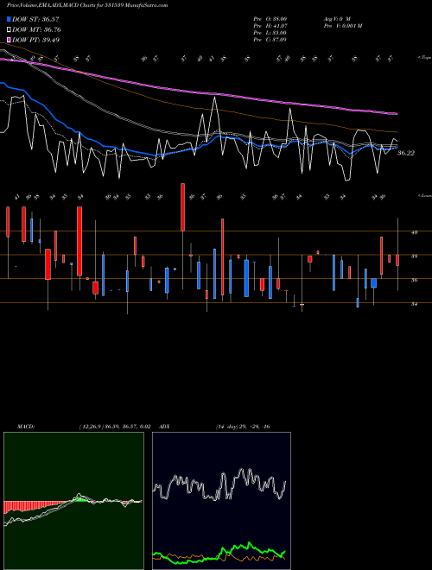
Task: Click the blue DOW ST legend swatch
Action: 10,19
